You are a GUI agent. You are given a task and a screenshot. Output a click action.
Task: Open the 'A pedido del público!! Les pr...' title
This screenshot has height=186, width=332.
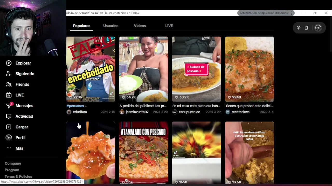143,106
